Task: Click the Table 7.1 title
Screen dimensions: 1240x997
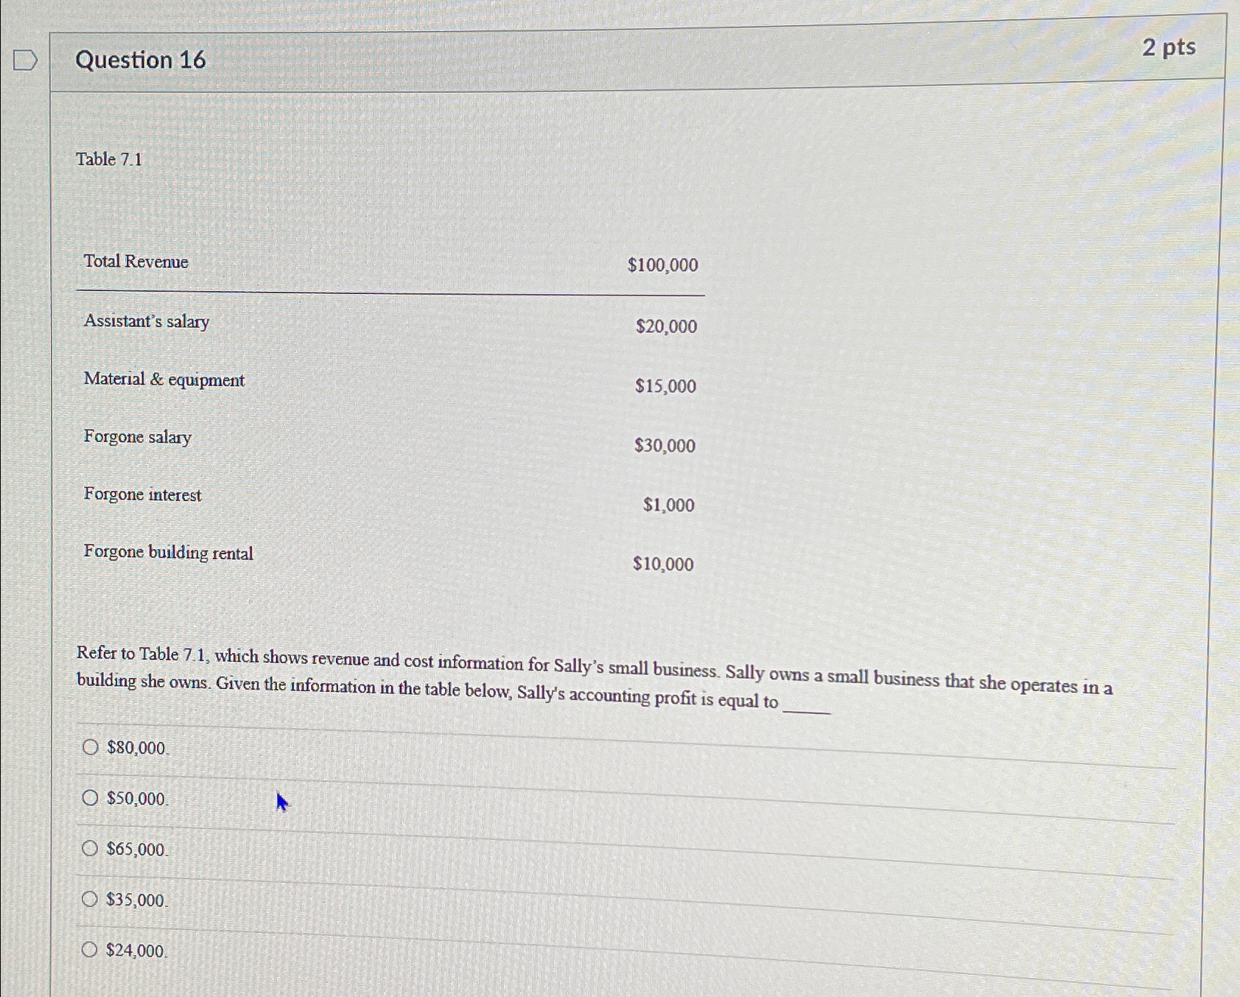Action: [109, 159]
